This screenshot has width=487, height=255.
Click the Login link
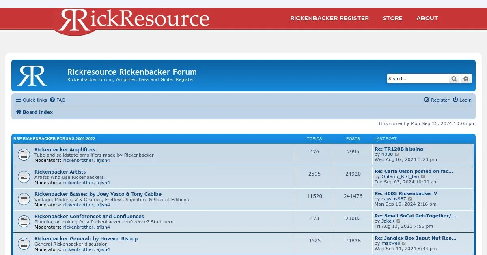click(x=462, y=100)
